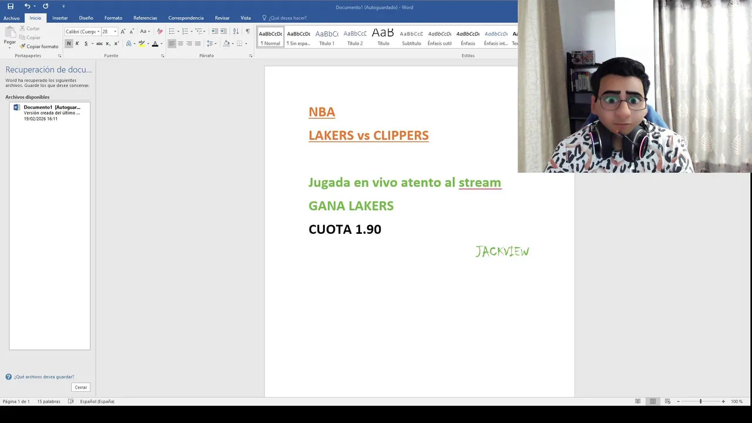Toggle bold (N) formatting
Screen dimensions: 752x423
[x=69, y=43]
